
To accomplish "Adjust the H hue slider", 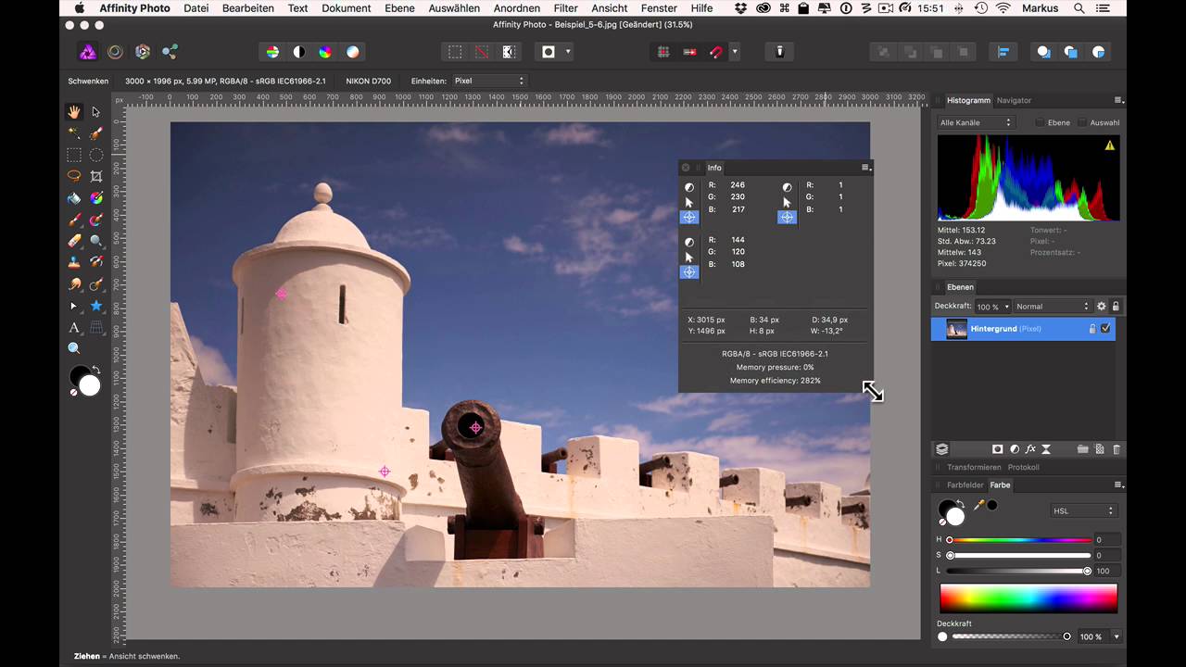I will coord(1020,539).
